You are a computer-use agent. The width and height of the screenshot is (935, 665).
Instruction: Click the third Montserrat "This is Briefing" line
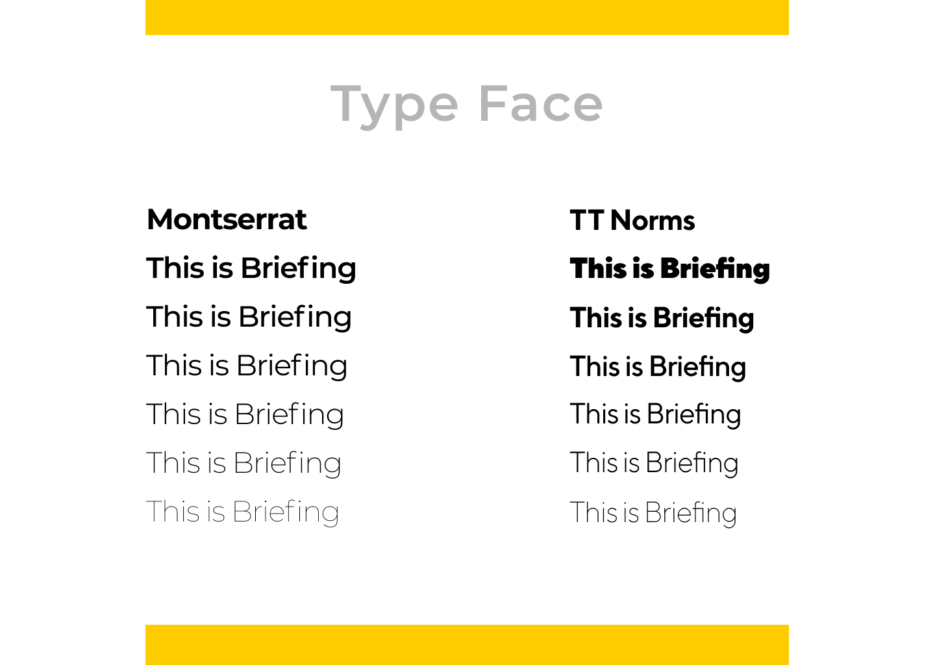tap(247, 366)
